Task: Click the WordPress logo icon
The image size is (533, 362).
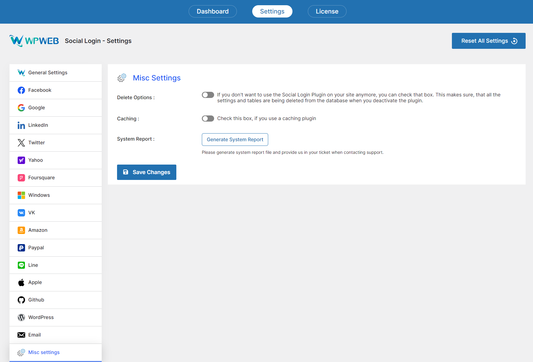Action: (x=21, y=317)
